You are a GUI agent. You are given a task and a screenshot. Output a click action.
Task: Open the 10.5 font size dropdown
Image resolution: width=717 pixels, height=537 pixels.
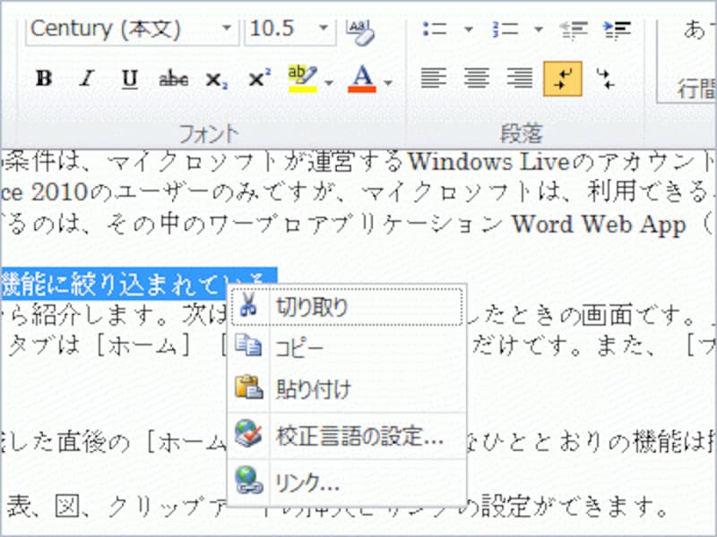[x=324, y=29]
